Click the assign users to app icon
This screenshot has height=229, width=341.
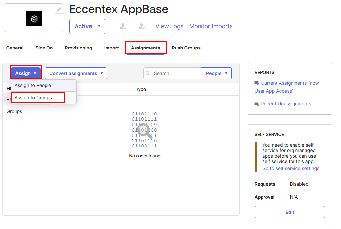(x=123, y=26)
